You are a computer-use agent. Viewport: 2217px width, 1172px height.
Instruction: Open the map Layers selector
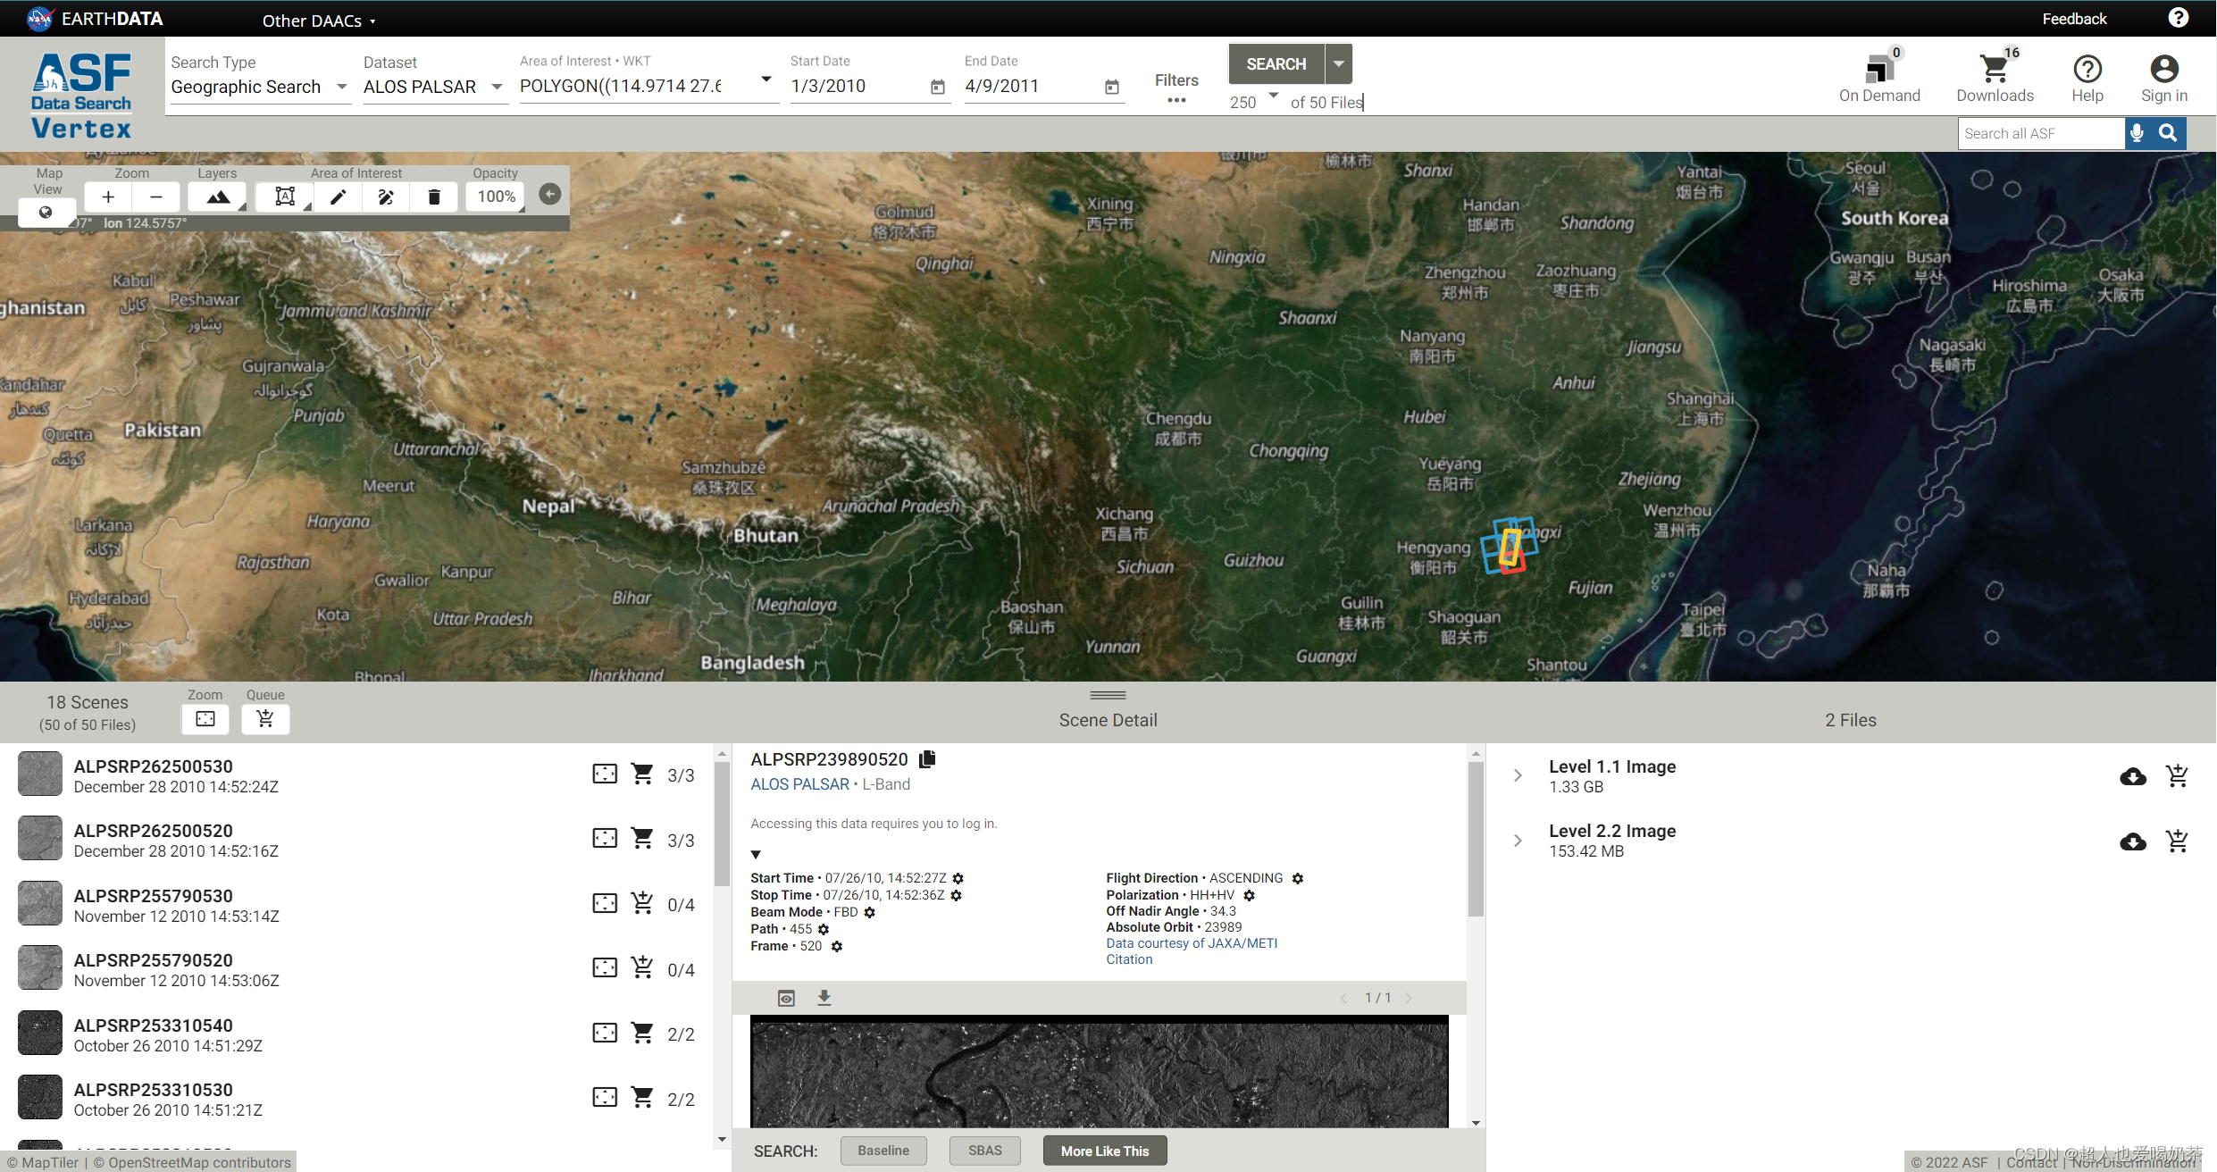[x=218, y=197]
